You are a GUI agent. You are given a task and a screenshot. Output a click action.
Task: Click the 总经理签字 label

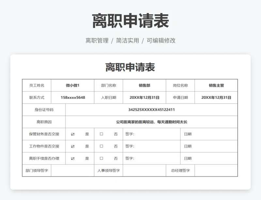click(180, 171)
